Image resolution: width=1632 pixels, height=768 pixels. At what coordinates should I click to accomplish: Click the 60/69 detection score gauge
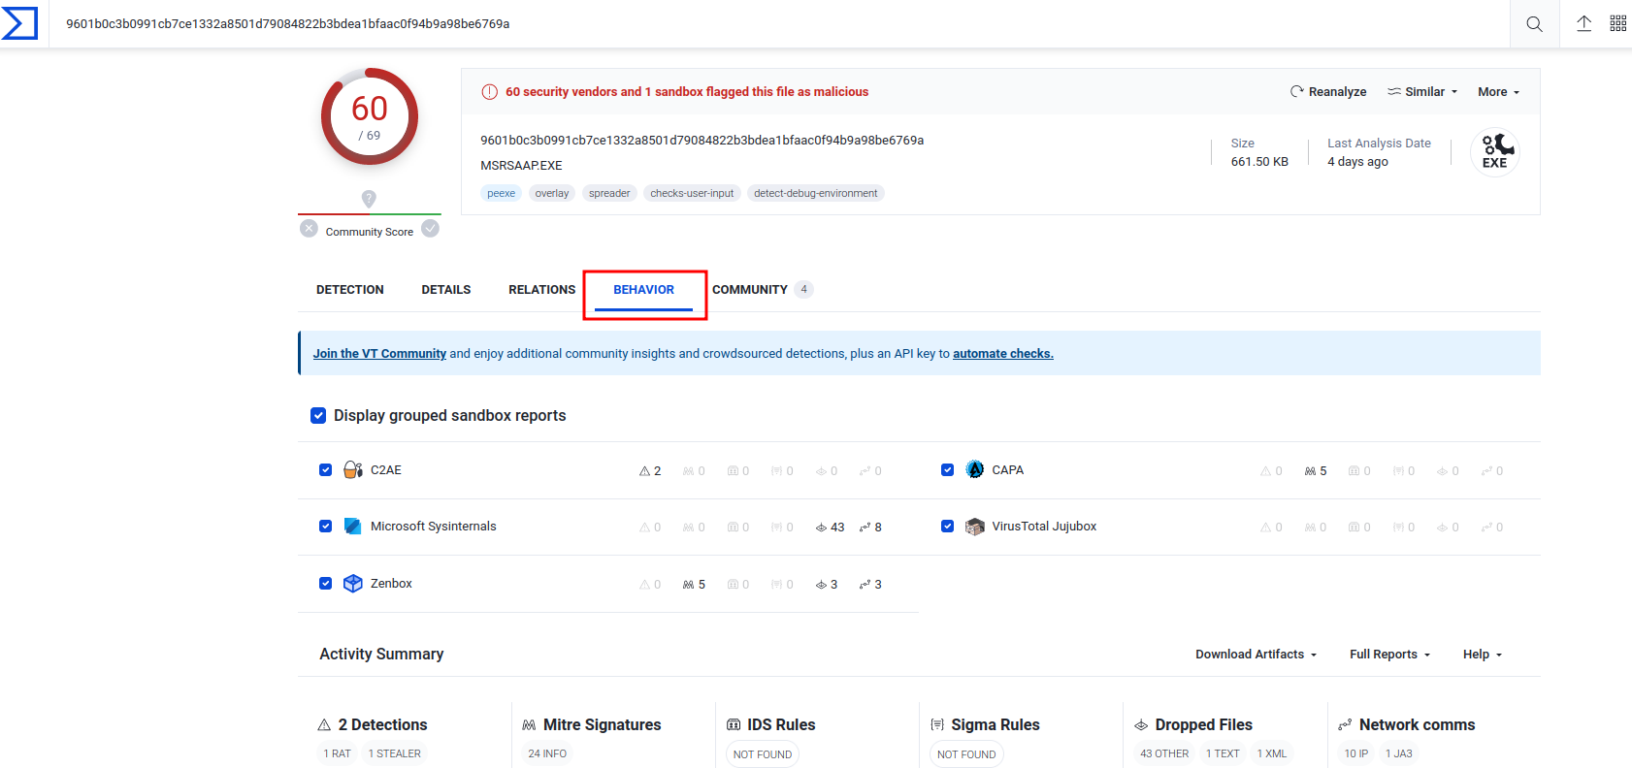[370, 116]
